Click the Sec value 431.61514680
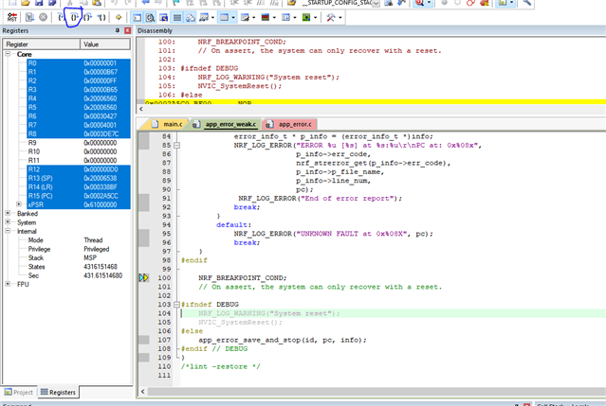 102,275
